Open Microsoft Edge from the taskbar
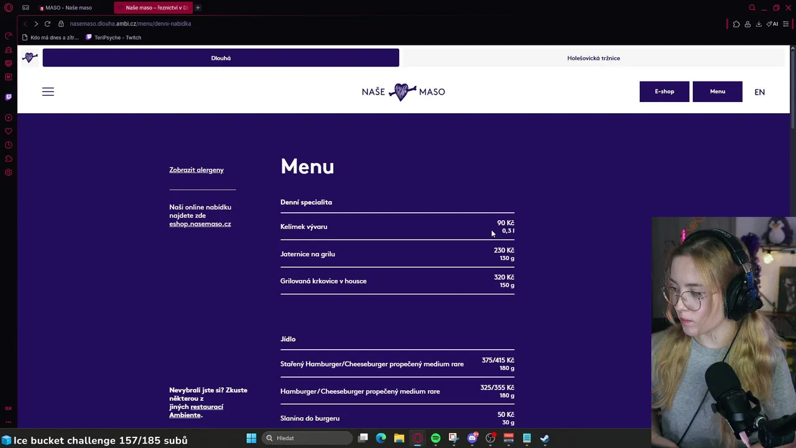This screenshot has height=448, width=796. [x=381, y=438]
